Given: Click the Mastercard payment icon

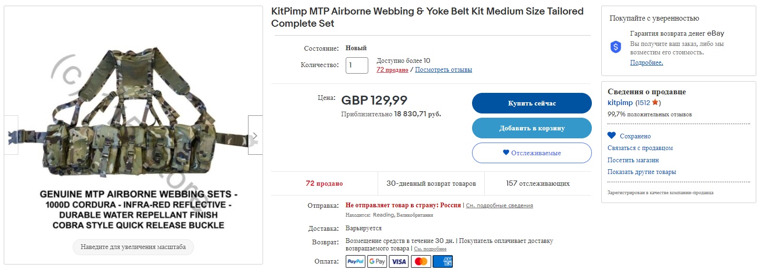Looking at the screenshot, I should (421, 261).
